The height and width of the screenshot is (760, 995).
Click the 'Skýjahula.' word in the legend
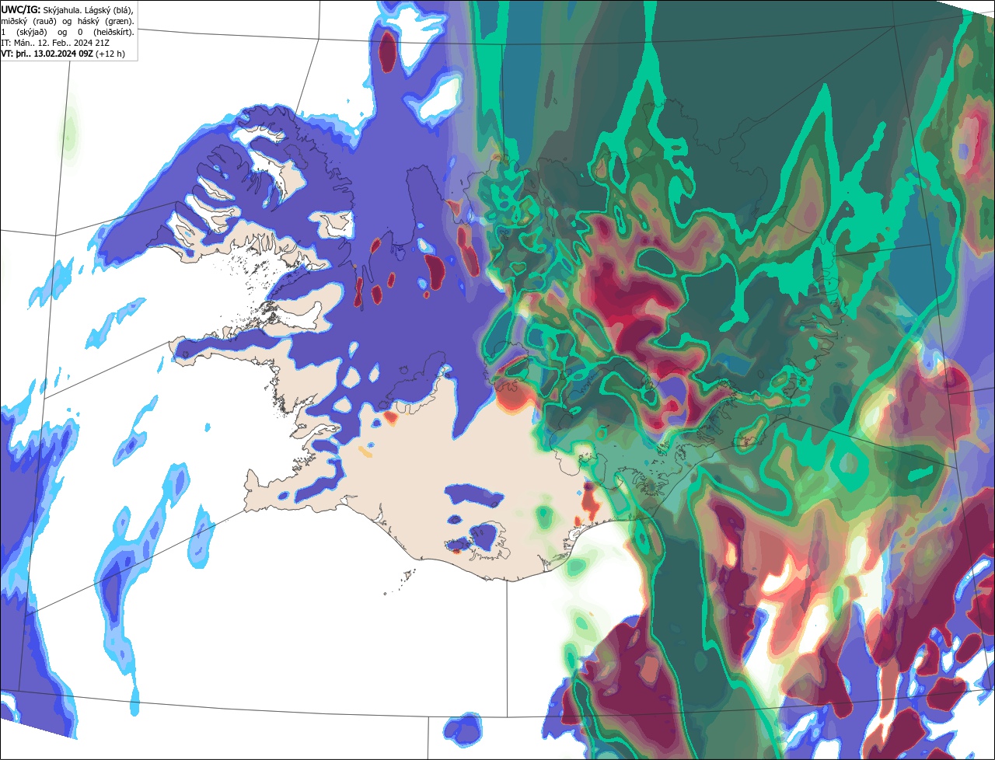click(61, 9)
